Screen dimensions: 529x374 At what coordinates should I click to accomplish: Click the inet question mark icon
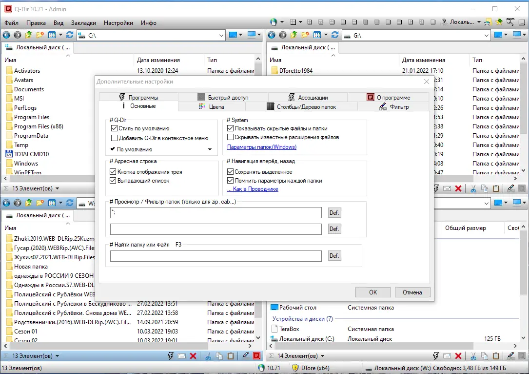pos(444,22)
